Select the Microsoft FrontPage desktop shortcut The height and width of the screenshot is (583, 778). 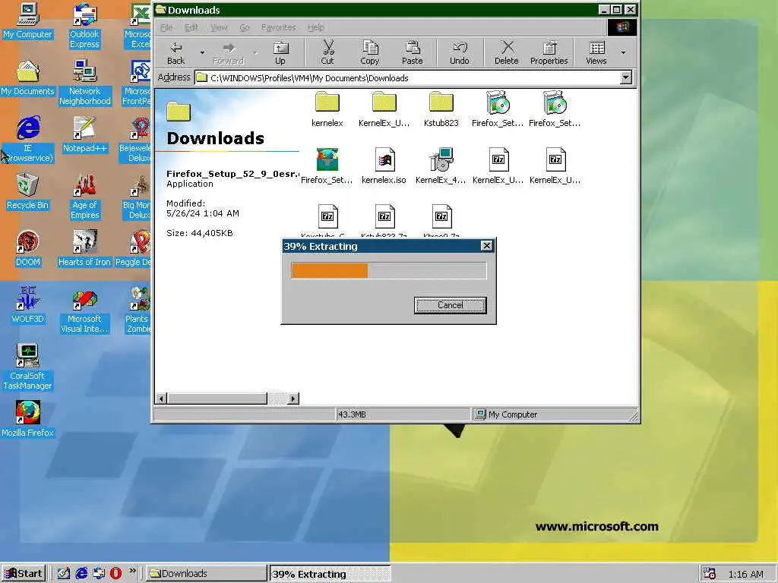click(137, 82)
